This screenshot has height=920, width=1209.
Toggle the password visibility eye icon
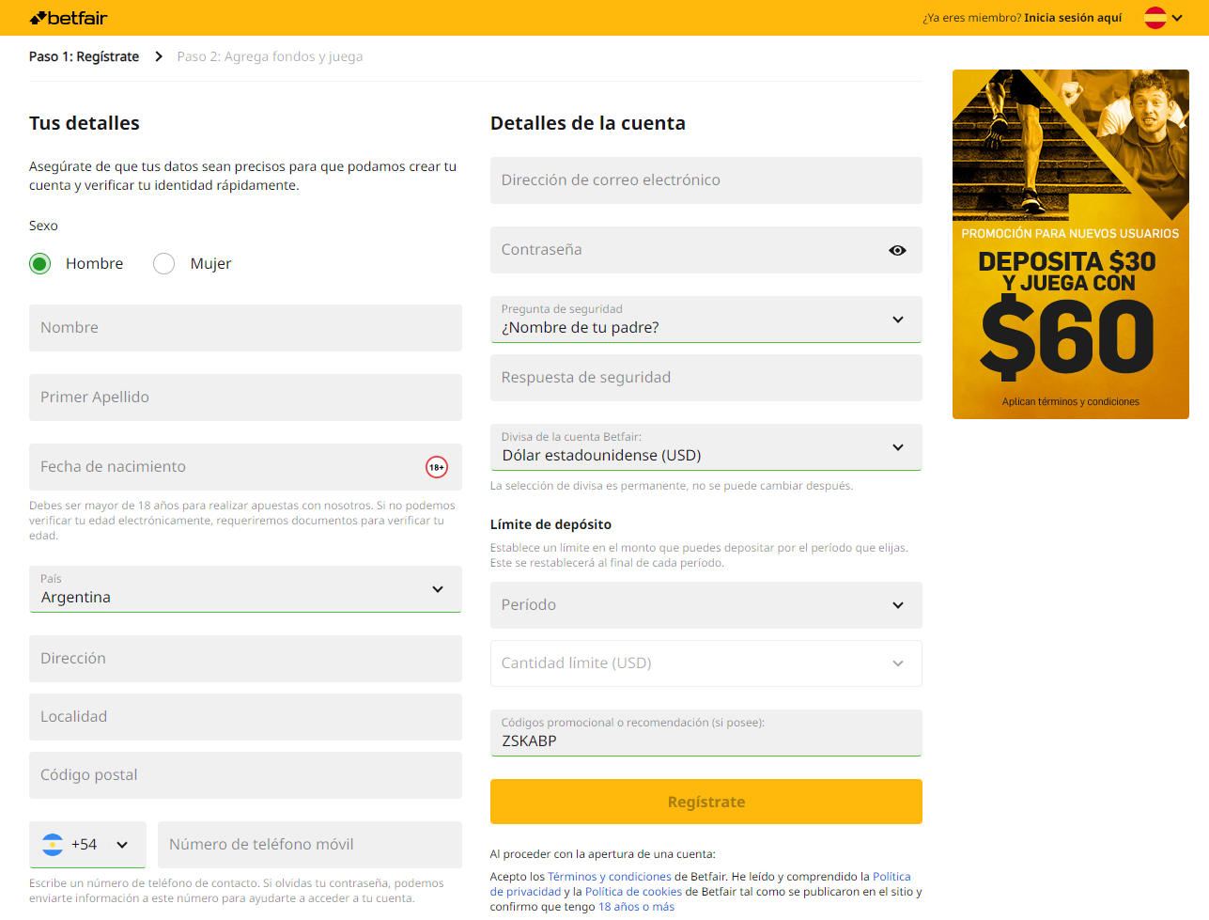(x=897, y=250)
